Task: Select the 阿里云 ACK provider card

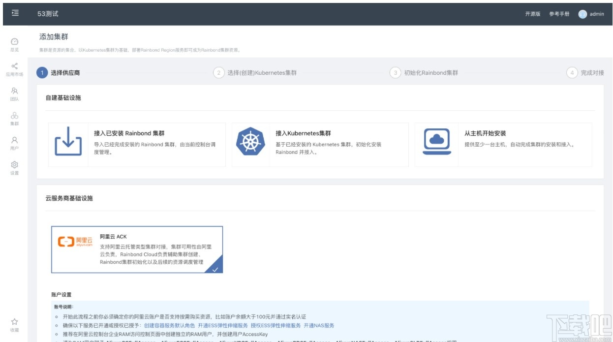Action: point(137,249)
